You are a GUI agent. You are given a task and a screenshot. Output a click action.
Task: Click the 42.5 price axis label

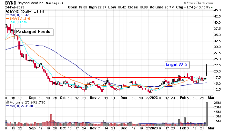[x=217, y=16]
